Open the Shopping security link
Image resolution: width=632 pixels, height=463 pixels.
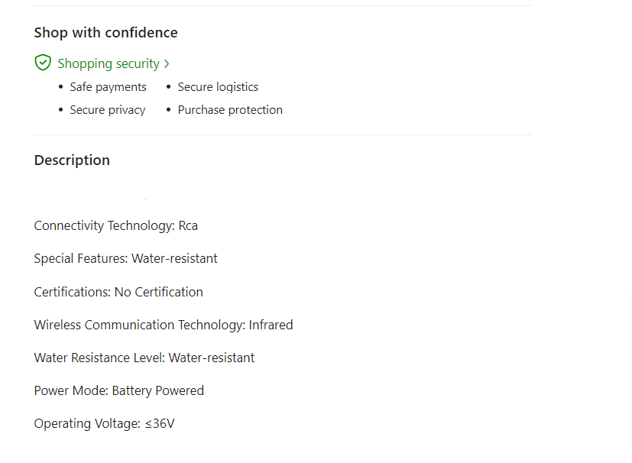pyautogui.click(x=109, y=63)
